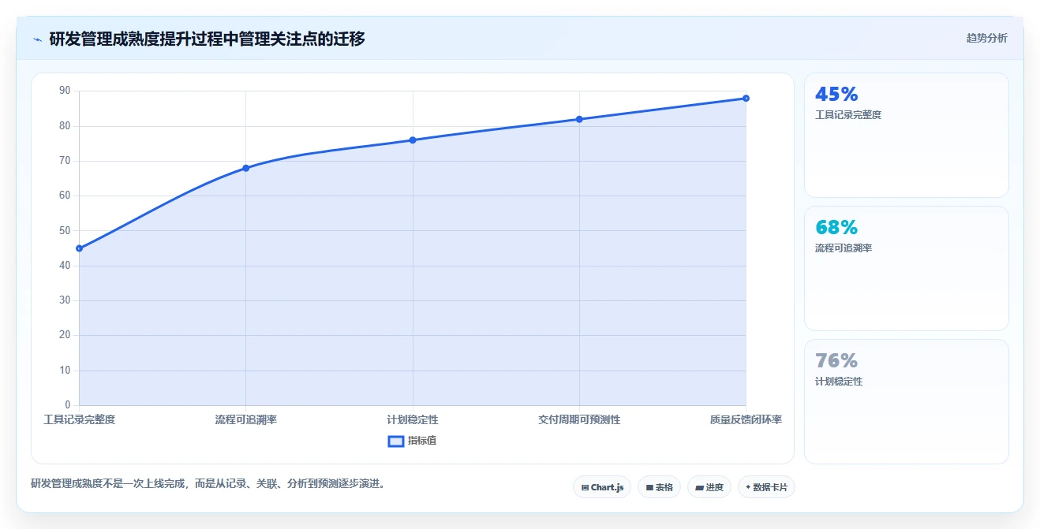This screenshot has width=1040, height=529.
Task: Open the 76% 计划稳定性 card
Action: pos(907,401)
